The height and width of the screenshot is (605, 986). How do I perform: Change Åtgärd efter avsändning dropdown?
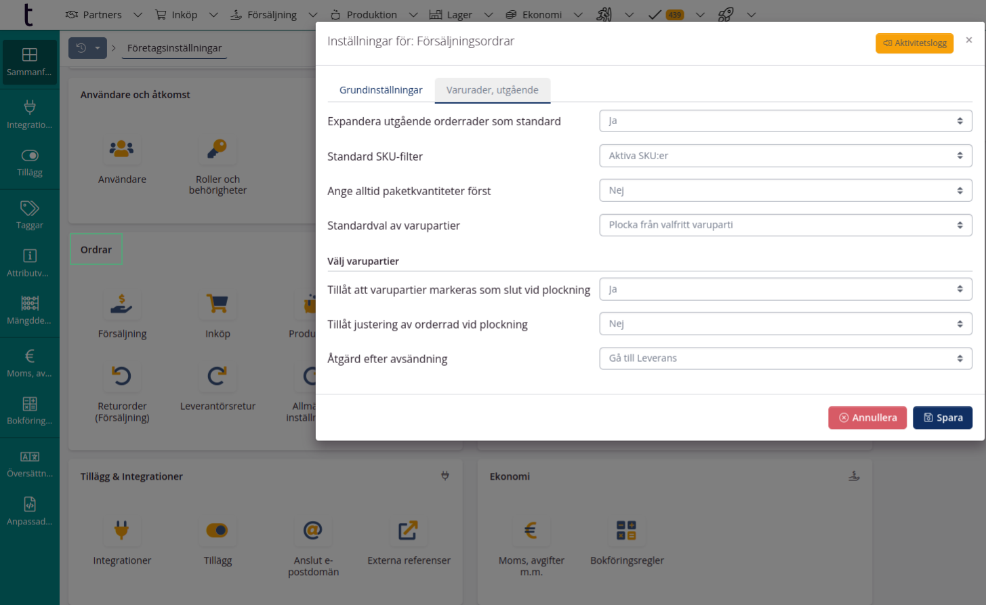(785, 358)
